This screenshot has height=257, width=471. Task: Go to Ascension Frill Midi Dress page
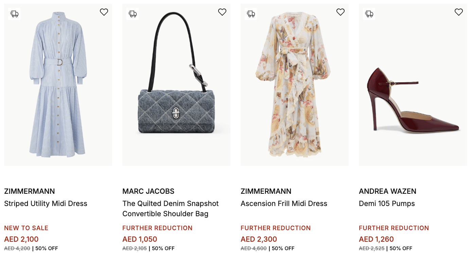coord(284,204)
